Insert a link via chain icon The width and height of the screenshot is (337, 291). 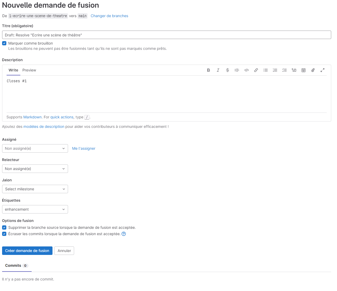coord(256,70)
